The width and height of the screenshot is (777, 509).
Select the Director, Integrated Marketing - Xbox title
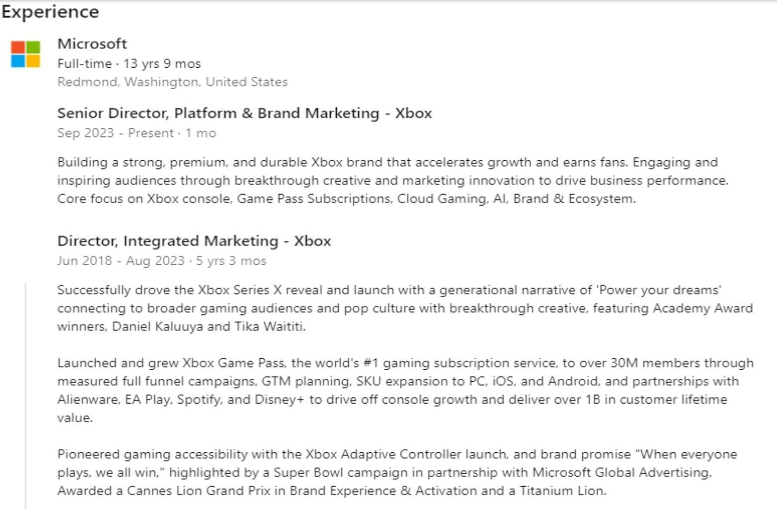[194, 241]
